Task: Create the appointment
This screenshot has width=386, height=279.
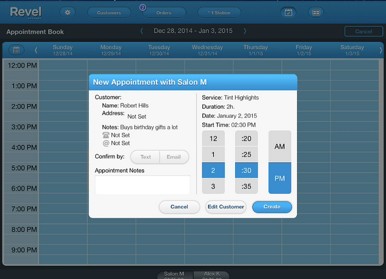Action: click(272, 207)
